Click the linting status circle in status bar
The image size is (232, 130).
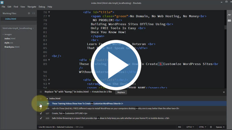point(211,127)
